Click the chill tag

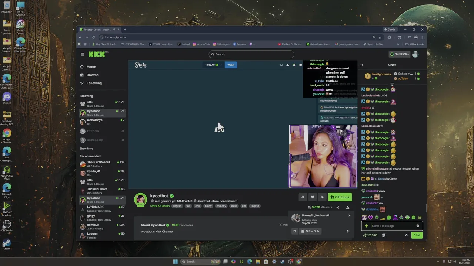[x=198, y=206]
